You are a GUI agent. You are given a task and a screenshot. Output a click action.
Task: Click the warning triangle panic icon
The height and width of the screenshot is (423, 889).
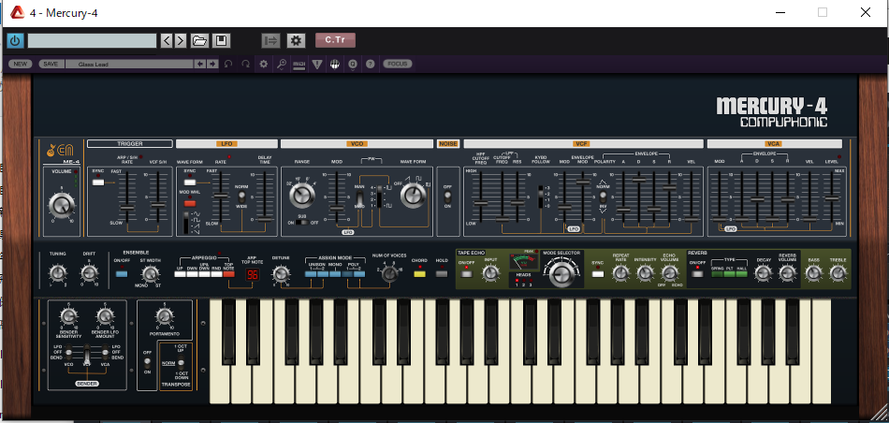point(317,64)
